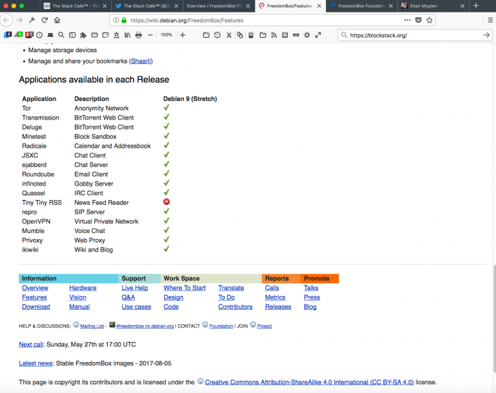Open the Translate link
The width and height of the screenshot is (496, 393).
click(231, 288)
